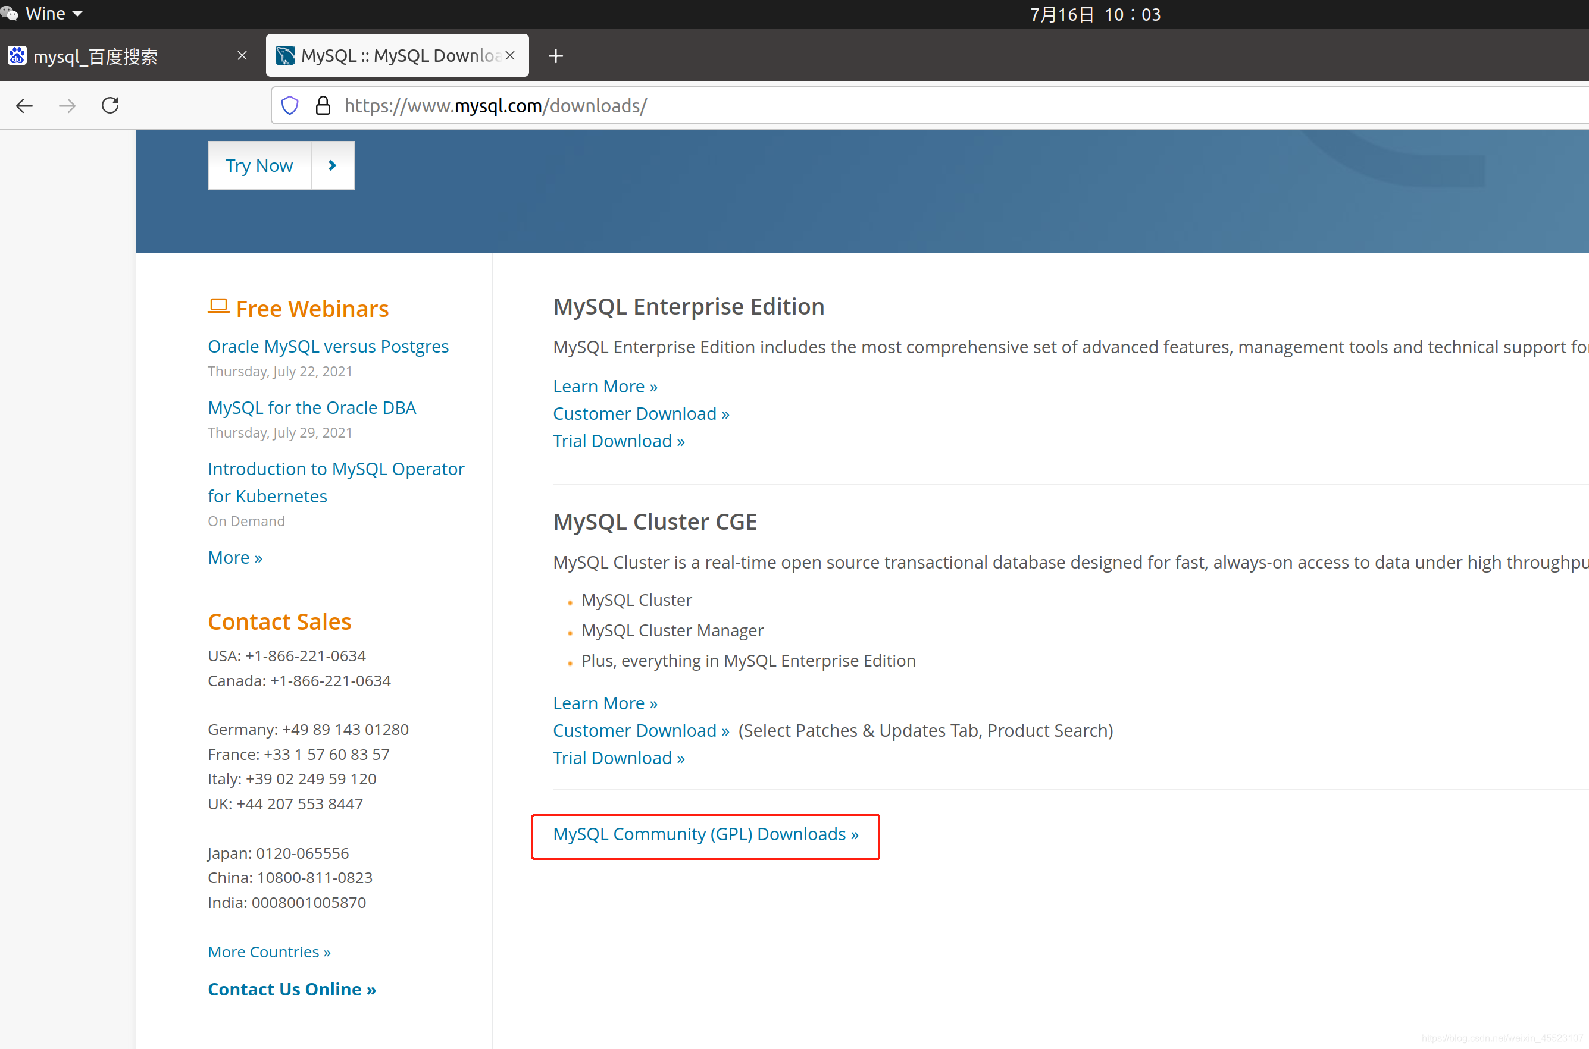The image size is (1589, 1049).
Task: Click the Baidu favicon on first tab
Action: click(17, 55)
